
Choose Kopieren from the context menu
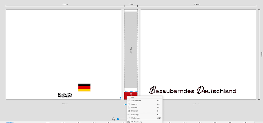tap(145, 104)
